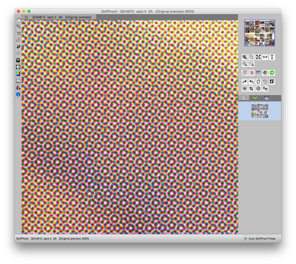Open the ink histogram bar chart tool
This screenshot has width=296, height=264.
coord(18,87)
